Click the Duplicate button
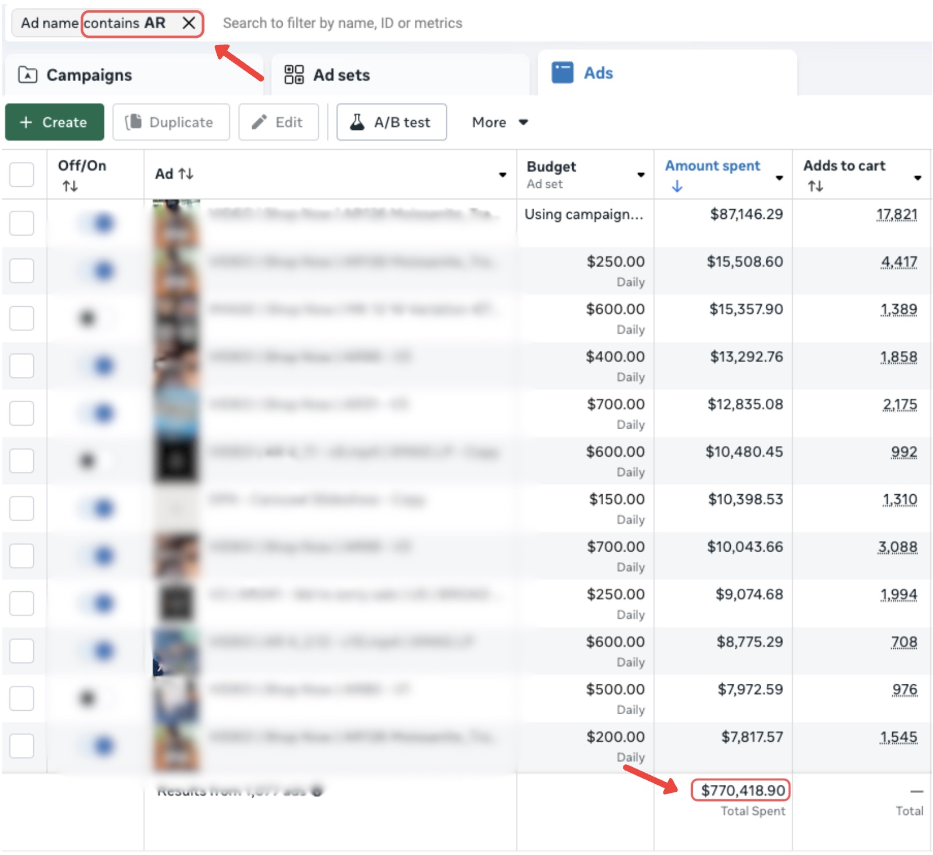This screenshot has height=855, width=933. pyautogui.click(x=171, y=122)
